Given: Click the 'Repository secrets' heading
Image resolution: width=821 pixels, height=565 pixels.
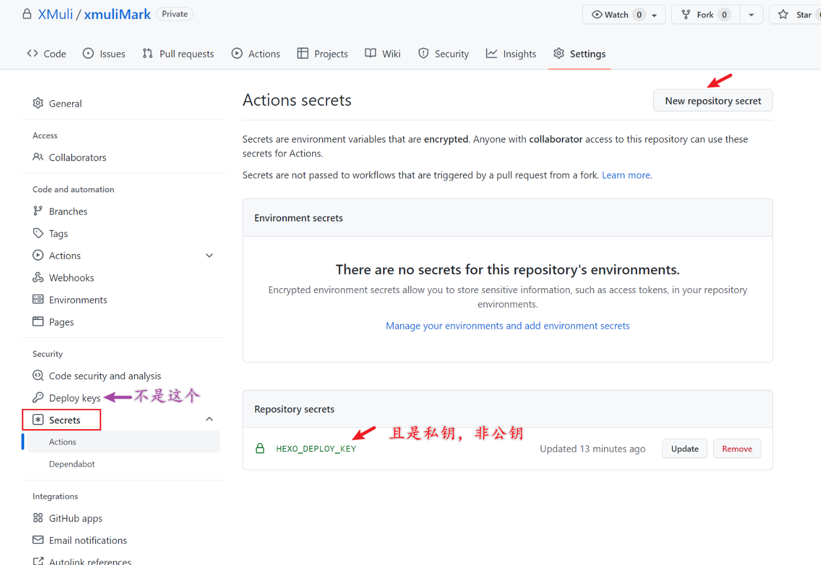Looking at the screenshot, I should [x=294, y=409].
